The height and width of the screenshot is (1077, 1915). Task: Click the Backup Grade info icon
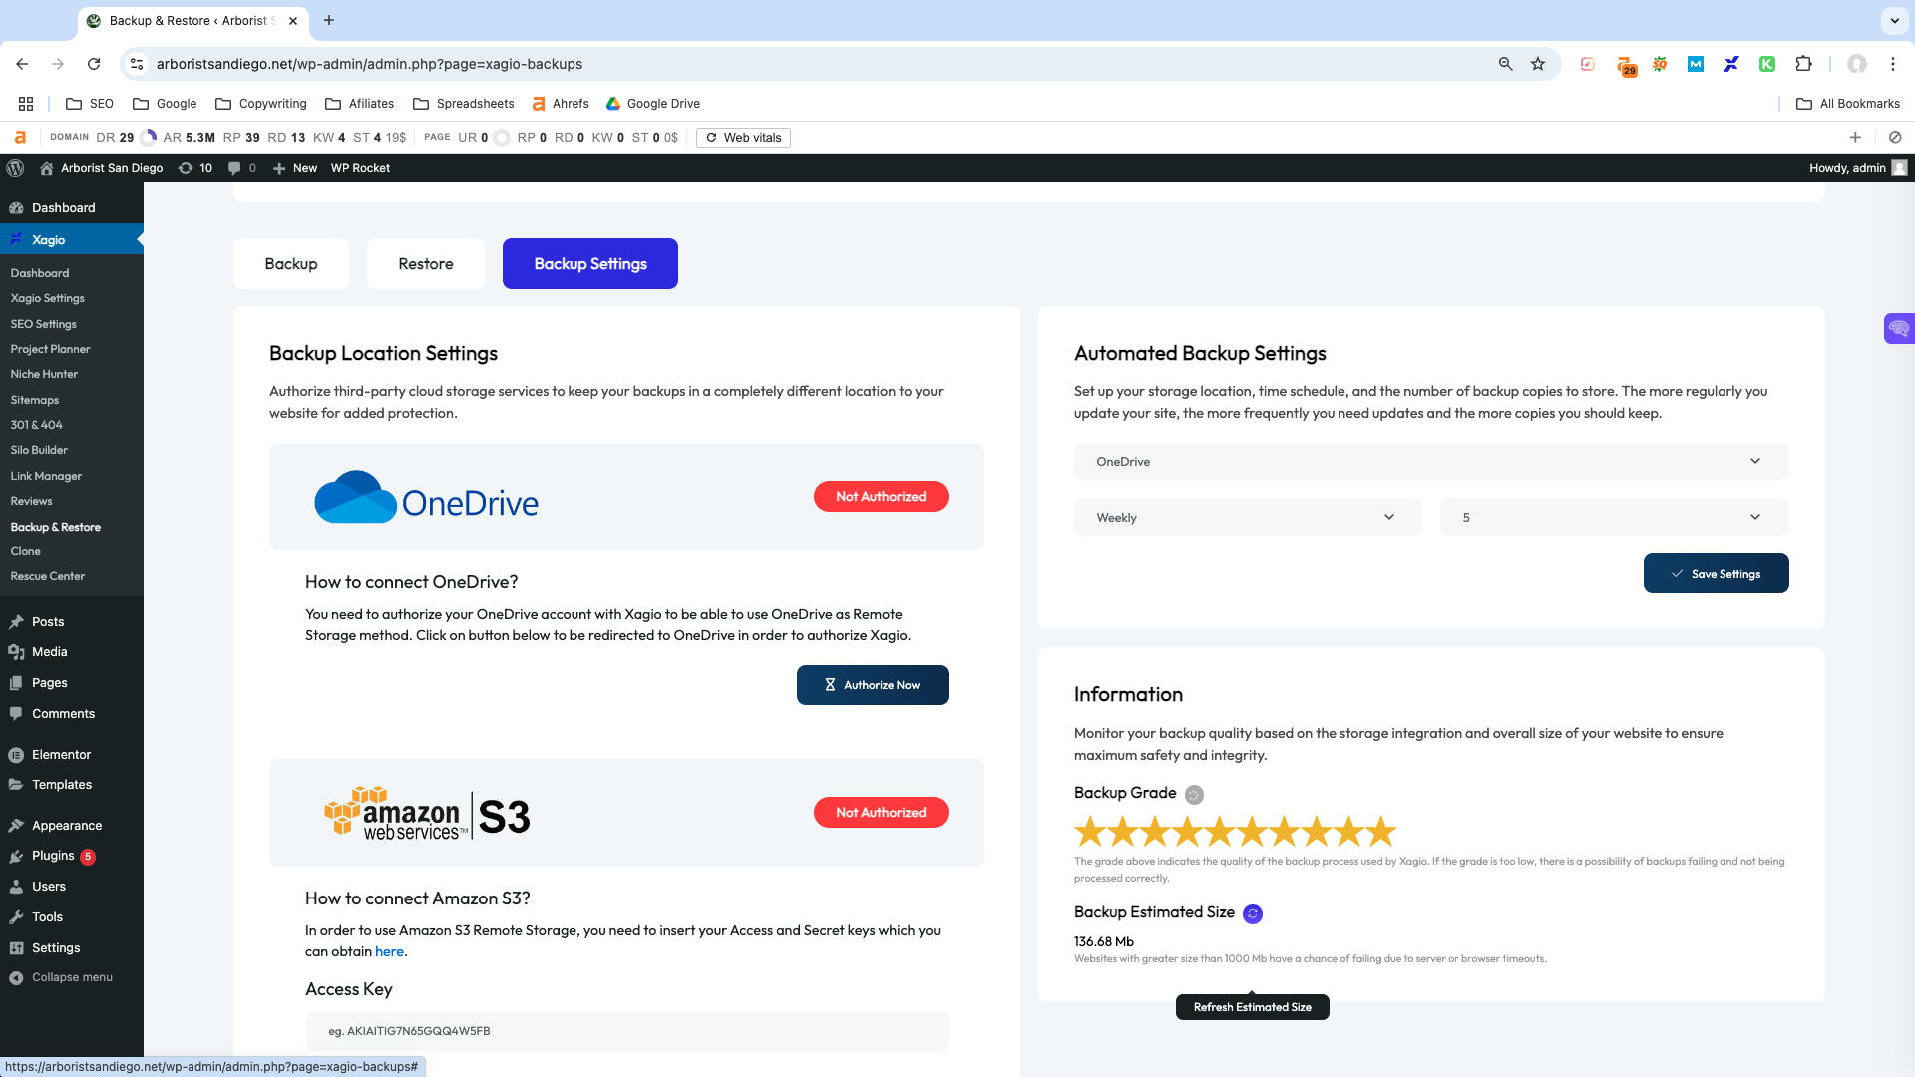pyautogui.click(x=1194, y=795)
